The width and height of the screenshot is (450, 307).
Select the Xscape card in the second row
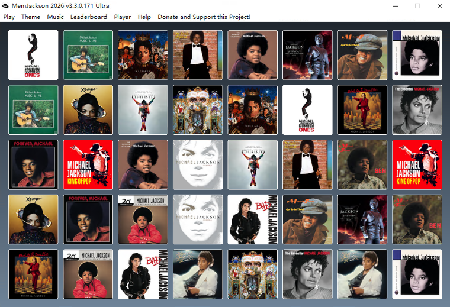coord(88,110)
